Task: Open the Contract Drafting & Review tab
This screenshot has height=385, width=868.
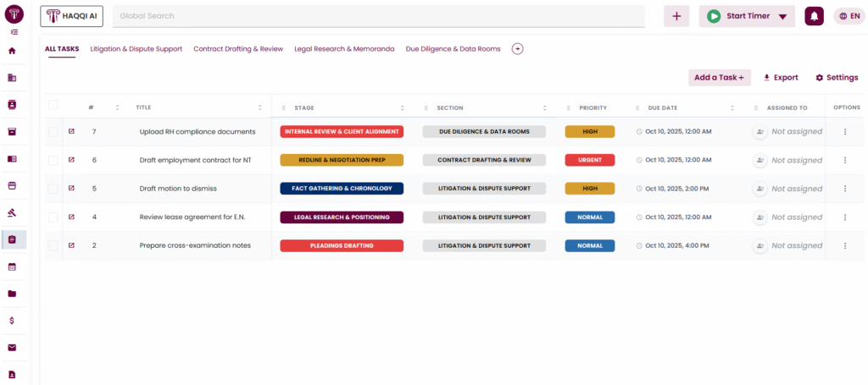Action: coord(238,49)
